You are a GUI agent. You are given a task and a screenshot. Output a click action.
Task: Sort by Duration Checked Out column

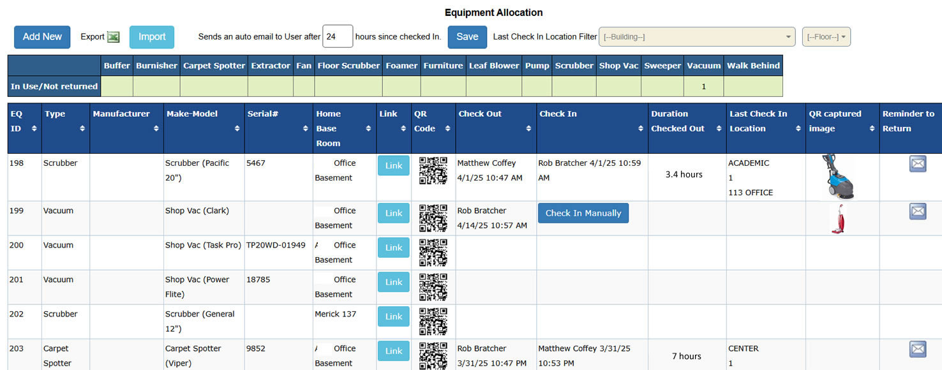[687, 121]
